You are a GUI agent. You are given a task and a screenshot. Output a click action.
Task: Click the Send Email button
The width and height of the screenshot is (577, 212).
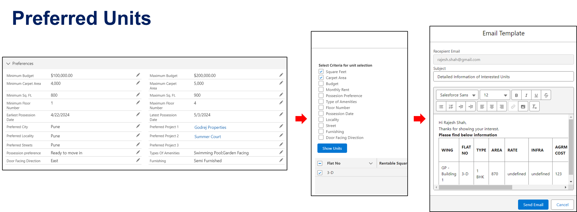533,204
